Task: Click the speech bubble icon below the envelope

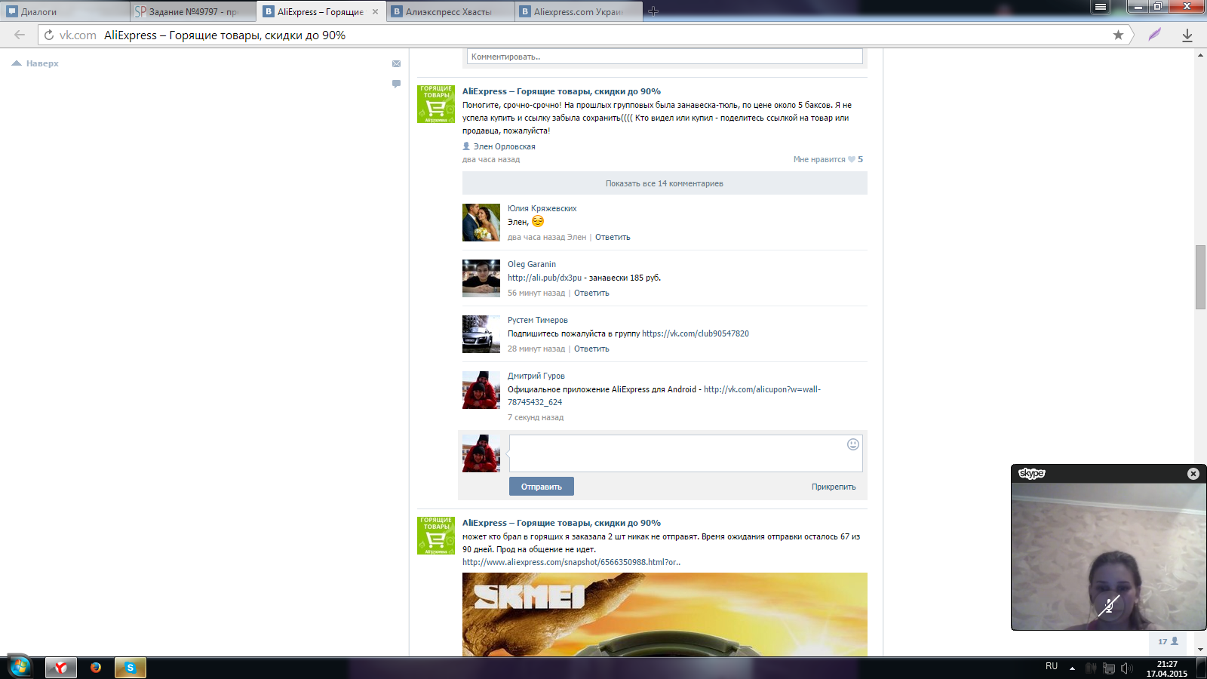Action: [x=396, y=84]
